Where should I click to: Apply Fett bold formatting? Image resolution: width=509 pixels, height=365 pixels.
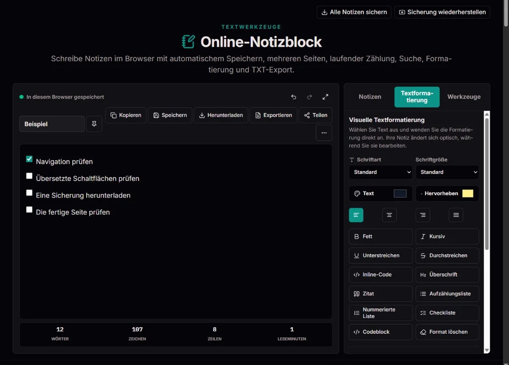pos(380,236)
